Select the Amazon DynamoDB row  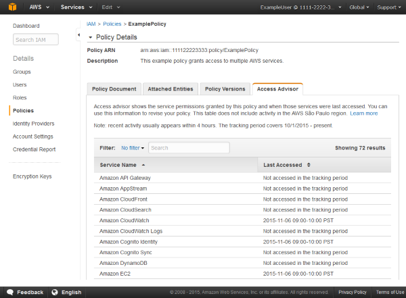pyautogui.click(x=242, y=263)
